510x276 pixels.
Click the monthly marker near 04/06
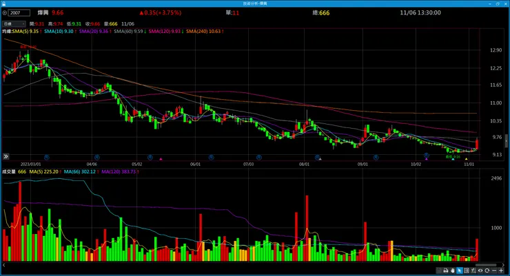tap(96, 157)
